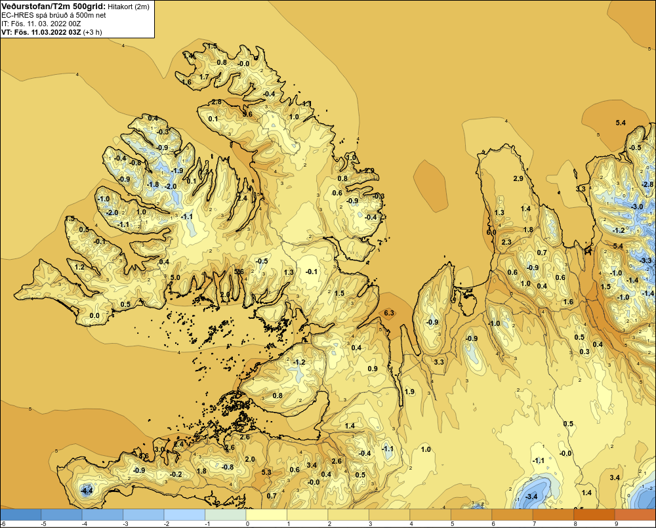The width and height of the screenshot is (656, 528).
Task: Click the legend color between 8 and 9
Action: coord(594,515)
